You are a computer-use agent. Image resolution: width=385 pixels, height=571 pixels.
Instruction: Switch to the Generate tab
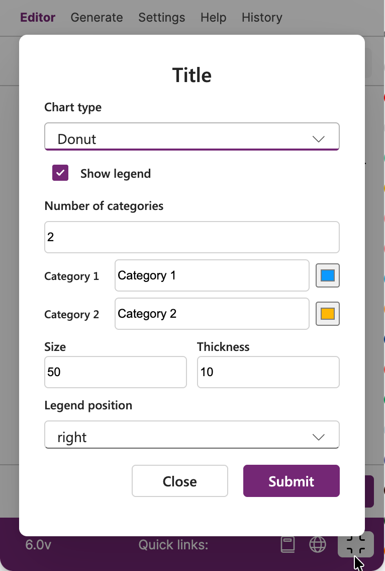tap(97, 18)
